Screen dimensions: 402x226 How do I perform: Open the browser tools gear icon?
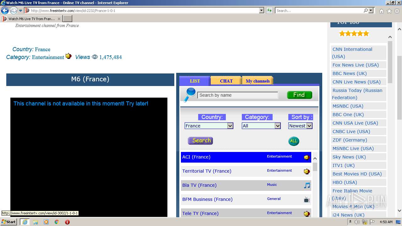pos(397,11)
